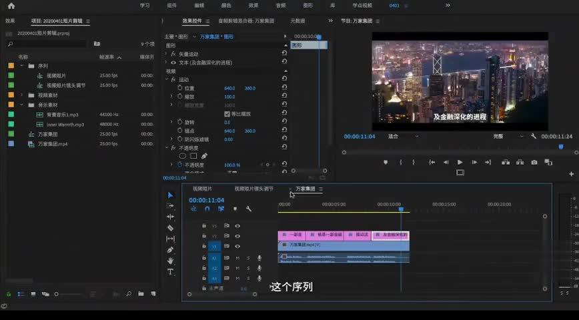The image size is (579, 320).
Task: Add marker in the timeline header
Action: 235,209
